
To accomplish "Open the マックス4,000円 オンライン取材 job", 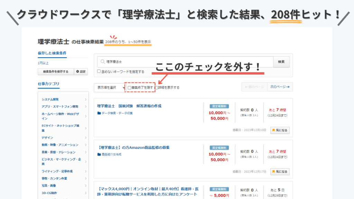I will pyautogui.click(x=148, y=191).
